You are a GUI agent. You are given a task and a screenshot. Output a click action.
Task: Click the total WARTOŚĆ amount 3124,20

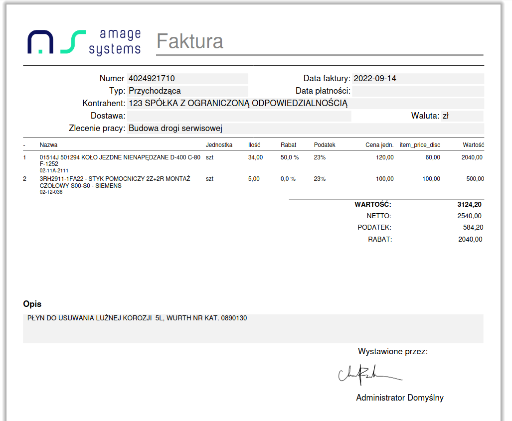(469, 204)
